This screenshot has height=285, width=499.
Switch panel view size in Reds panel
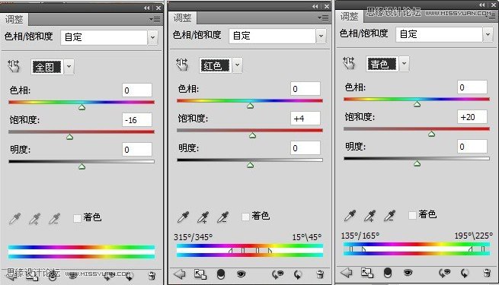click(x=200, y=274)
